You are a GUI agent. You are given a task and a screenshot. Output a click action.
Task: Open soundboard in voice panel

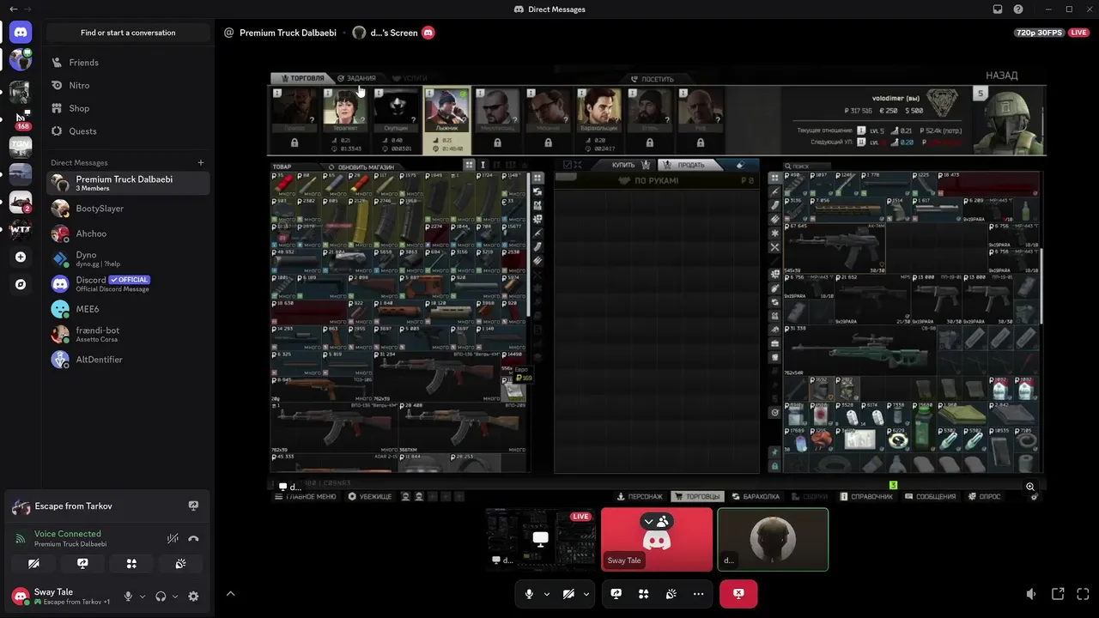(x=180, y=564)
